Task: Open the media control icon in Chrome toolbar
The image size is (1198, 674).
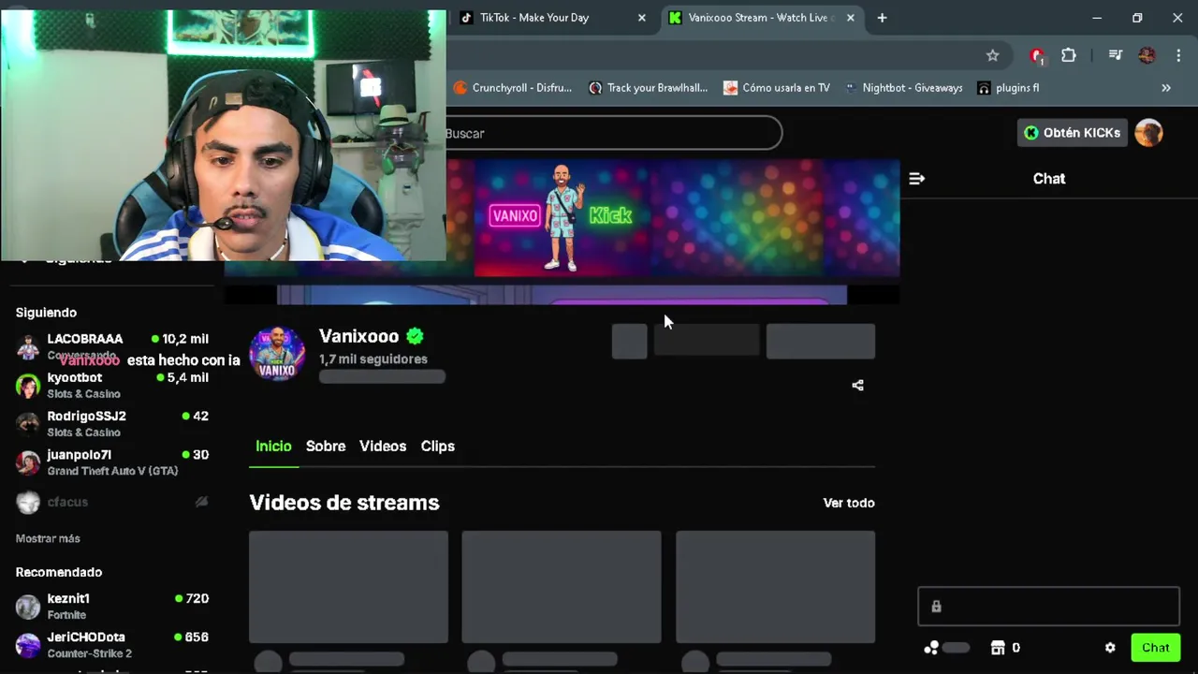Action: [1115, 55]
